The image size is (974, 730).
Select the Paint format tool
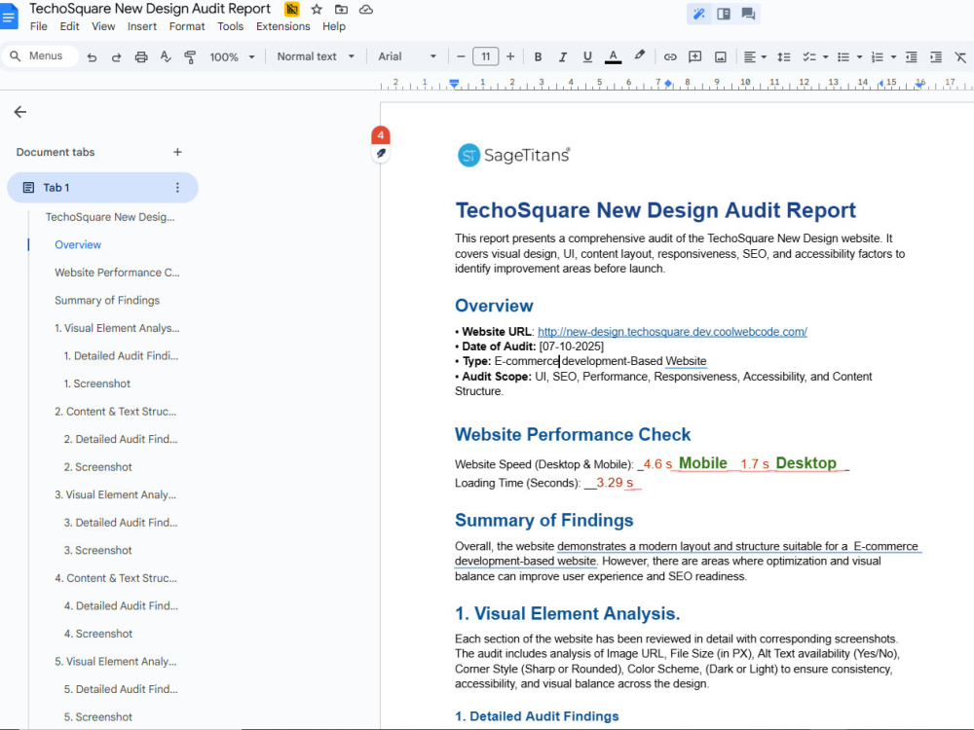[x=190, y=57]
